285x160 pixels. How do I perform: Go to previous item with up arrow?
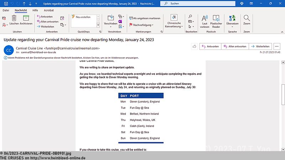tap(24, 4)
